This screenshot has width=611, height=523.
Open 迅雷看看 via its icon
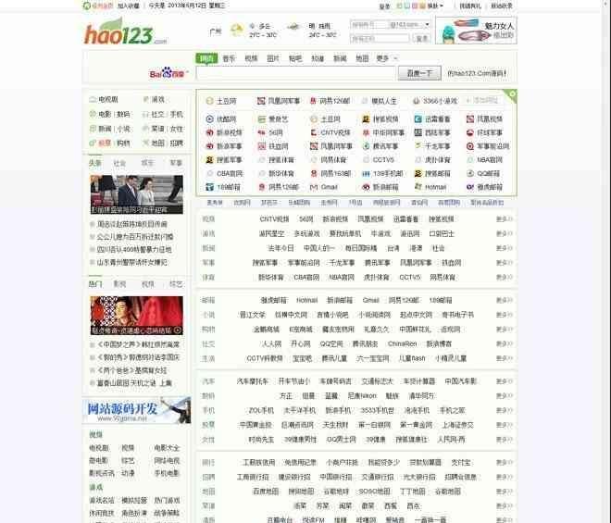tap(418, 119)
